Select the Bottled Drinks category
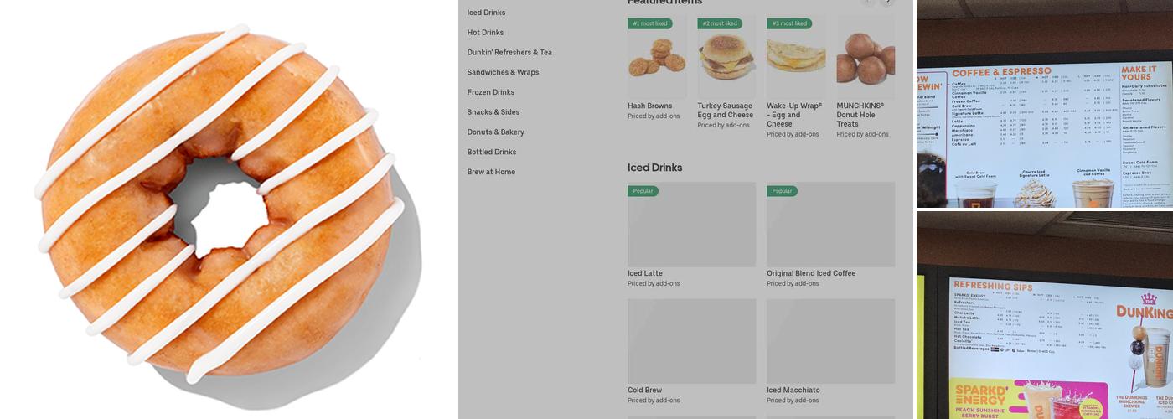 tap(492, 152)
